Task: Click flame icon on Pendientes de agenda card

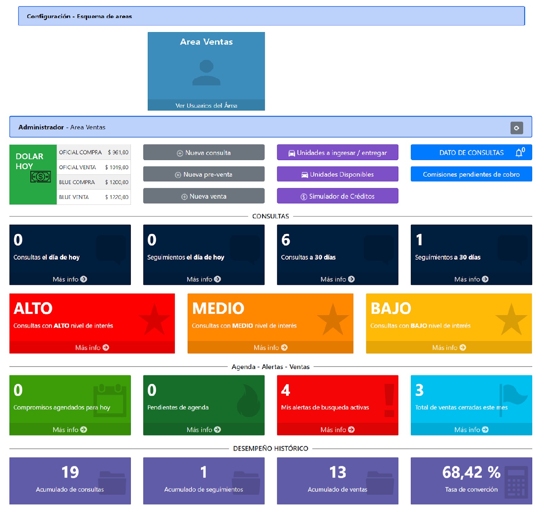Action: [x=248, y=400]
